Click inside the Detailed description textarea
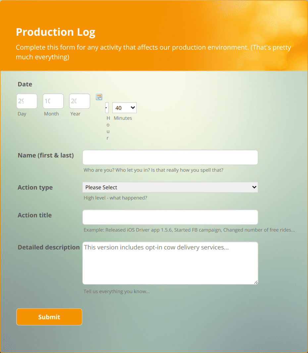 [x=170, y=263]
